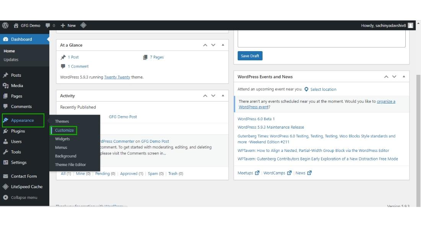Screen dimensions: 421x229
Task: Move At a Glance panel up
Action: [x=205, y=45]
